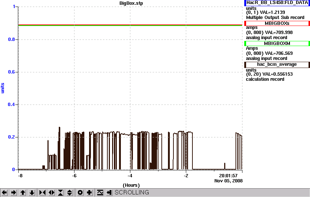Viewport: 310px width, 197px height.
Task: Click the BigBox.stp graph title
Action: click(x=131, y=3)
